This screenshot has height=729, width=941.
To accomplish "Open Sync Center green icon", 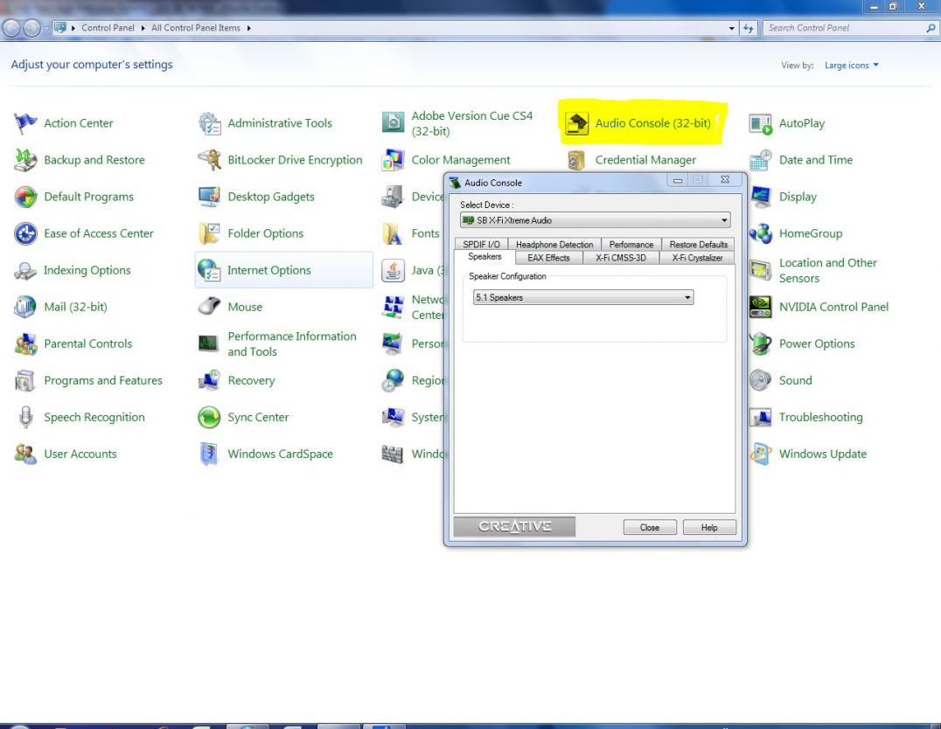I will pyautogui.click(x=209, y=417).
